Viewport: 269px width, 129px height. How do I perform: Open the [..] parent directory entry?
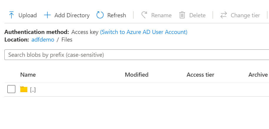33,90
